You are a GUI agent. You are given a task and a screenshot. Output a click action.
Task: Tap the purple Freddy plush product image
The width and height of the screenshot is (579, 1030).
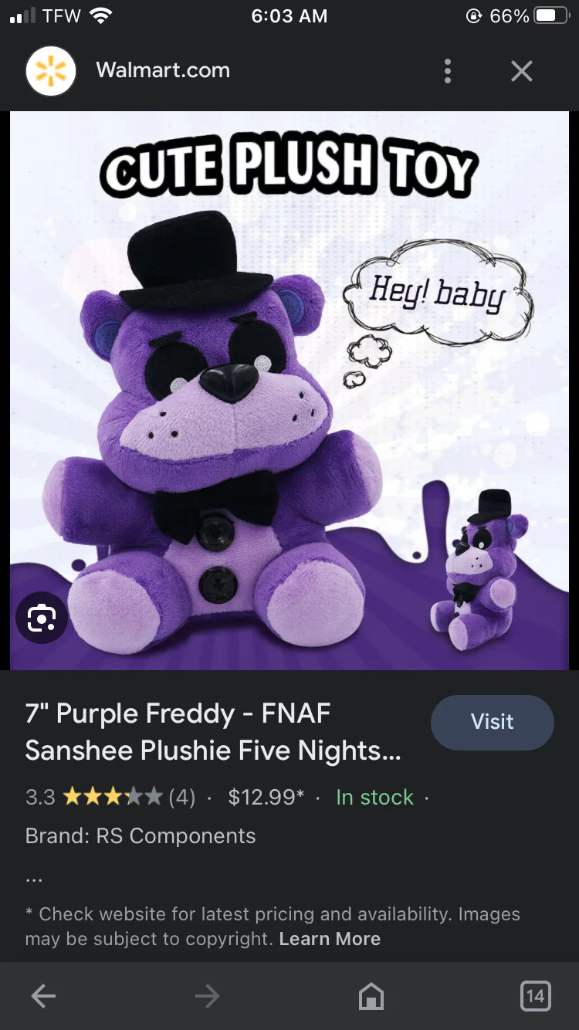[x=289, y=390]
